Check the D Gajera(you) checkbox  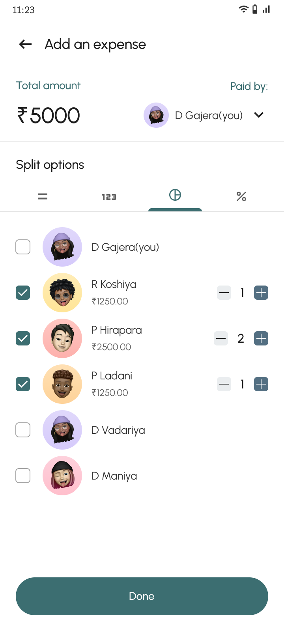point(23,247)
